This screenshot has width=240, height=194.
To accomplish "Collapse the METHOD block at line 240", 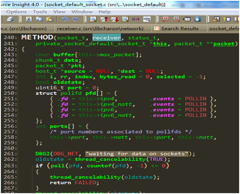I will [x=18, y=37].
